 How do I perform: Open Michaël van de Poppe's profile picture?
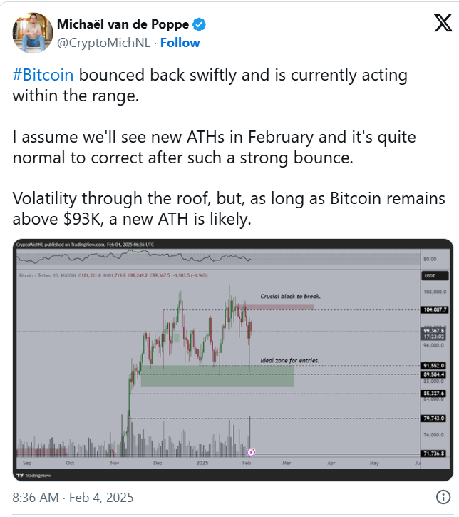click(33, 33)
